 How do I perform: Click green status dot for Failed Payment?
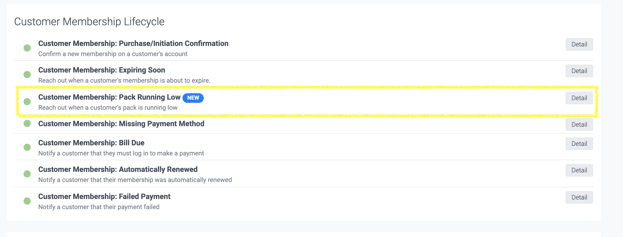coord(27,201)
